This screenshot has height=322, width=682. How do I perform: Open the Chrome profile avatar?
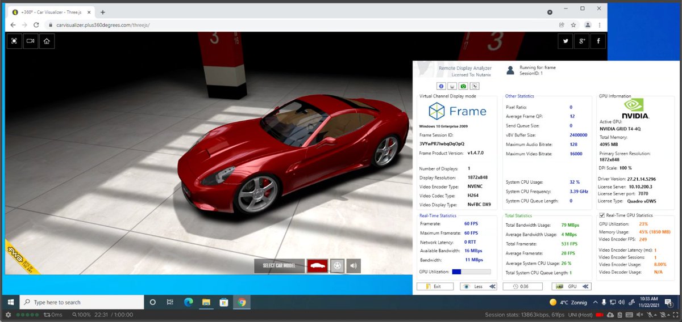tap(588, 25)
